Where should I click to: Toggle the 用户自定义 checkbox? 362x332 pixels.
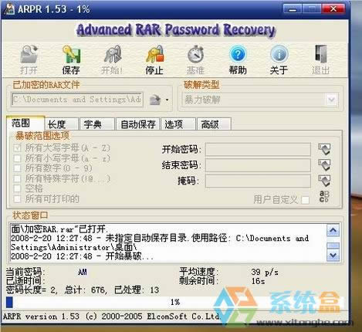[305, 200]
